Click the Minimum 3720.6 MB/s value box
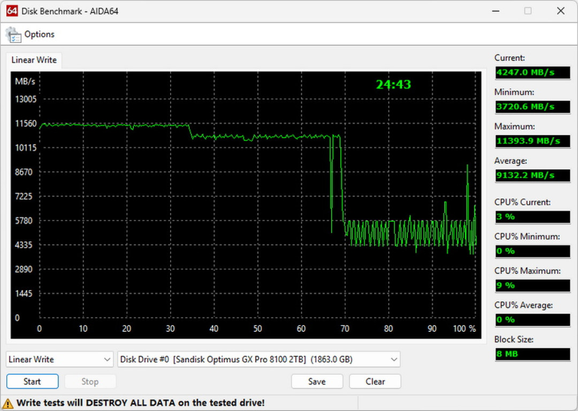This screenshot has height=411, width=578. (533, 106)
